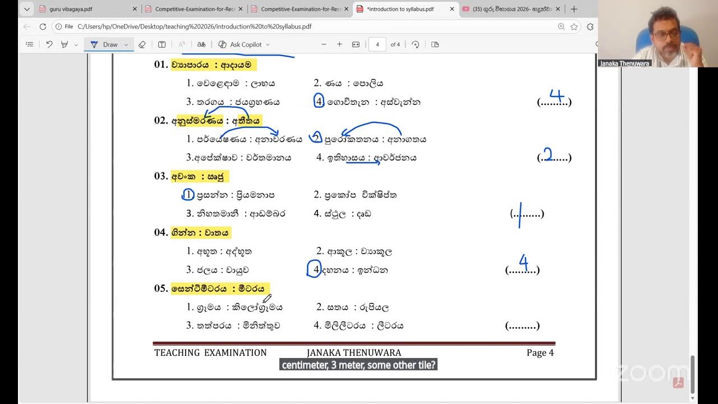718x404 pixels.
Task: Open browser extensions icon
Action: [x=590, y=26]
